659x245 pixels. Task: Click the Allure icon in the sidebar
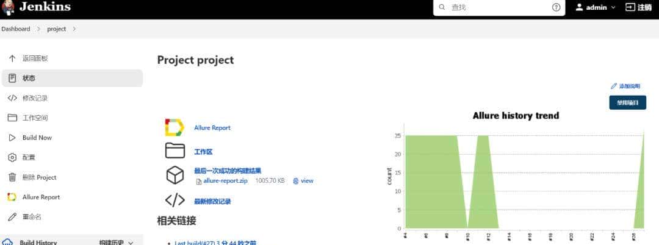12,197
